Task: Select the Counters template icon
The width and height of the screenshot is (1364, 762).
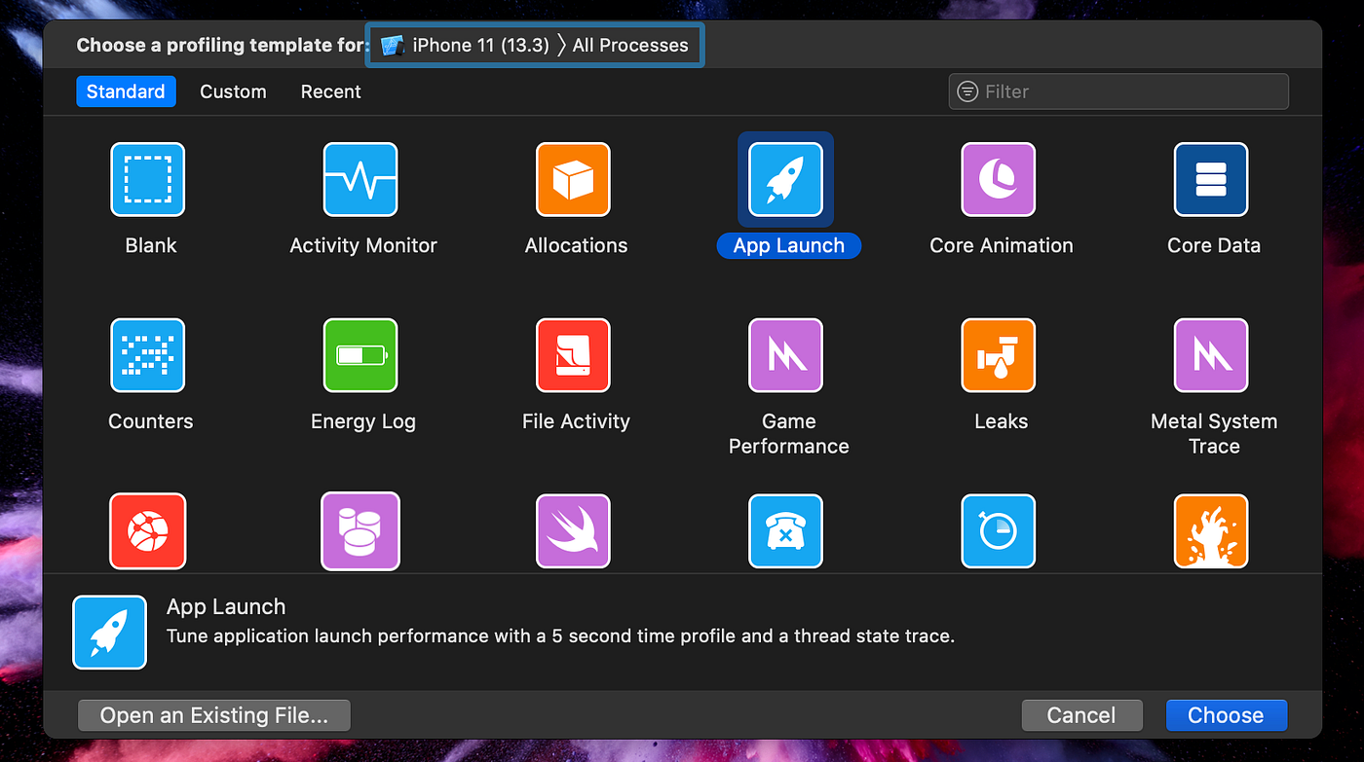Action: click(147, 355)
